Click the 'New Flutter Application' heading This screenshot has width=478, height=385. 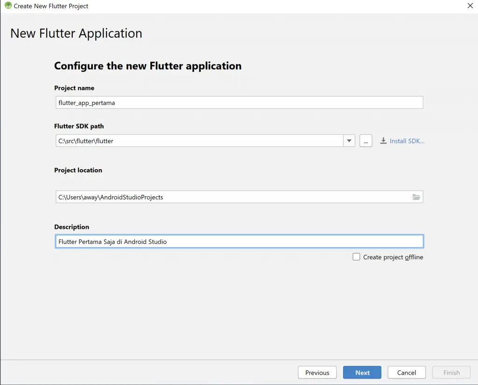pos(76,34)
